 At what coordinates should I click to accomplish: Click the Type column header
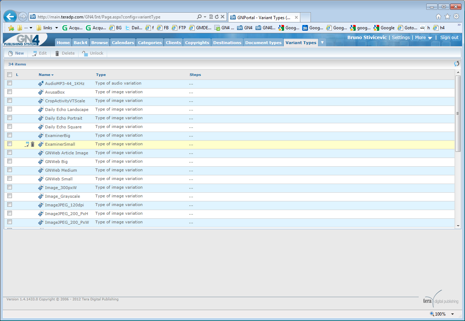click(101, 75)
